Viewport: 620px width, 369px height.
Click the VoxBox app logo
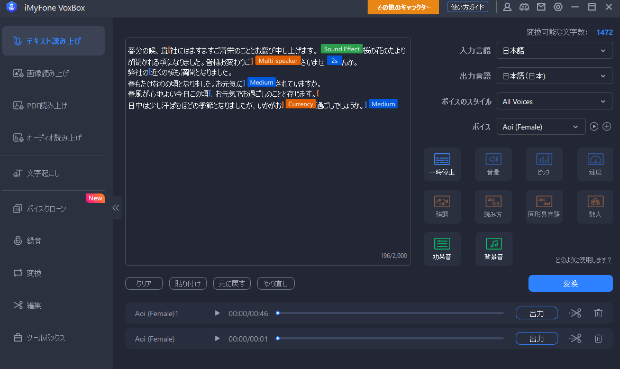point(12,7)
